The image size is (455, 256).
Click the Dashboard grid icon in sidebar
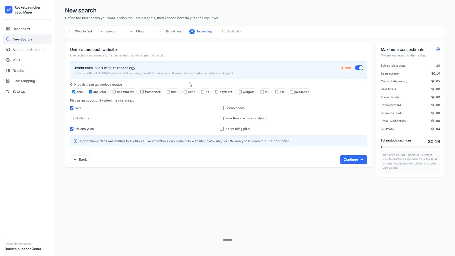pyautogui.click(x=8, y=29)
